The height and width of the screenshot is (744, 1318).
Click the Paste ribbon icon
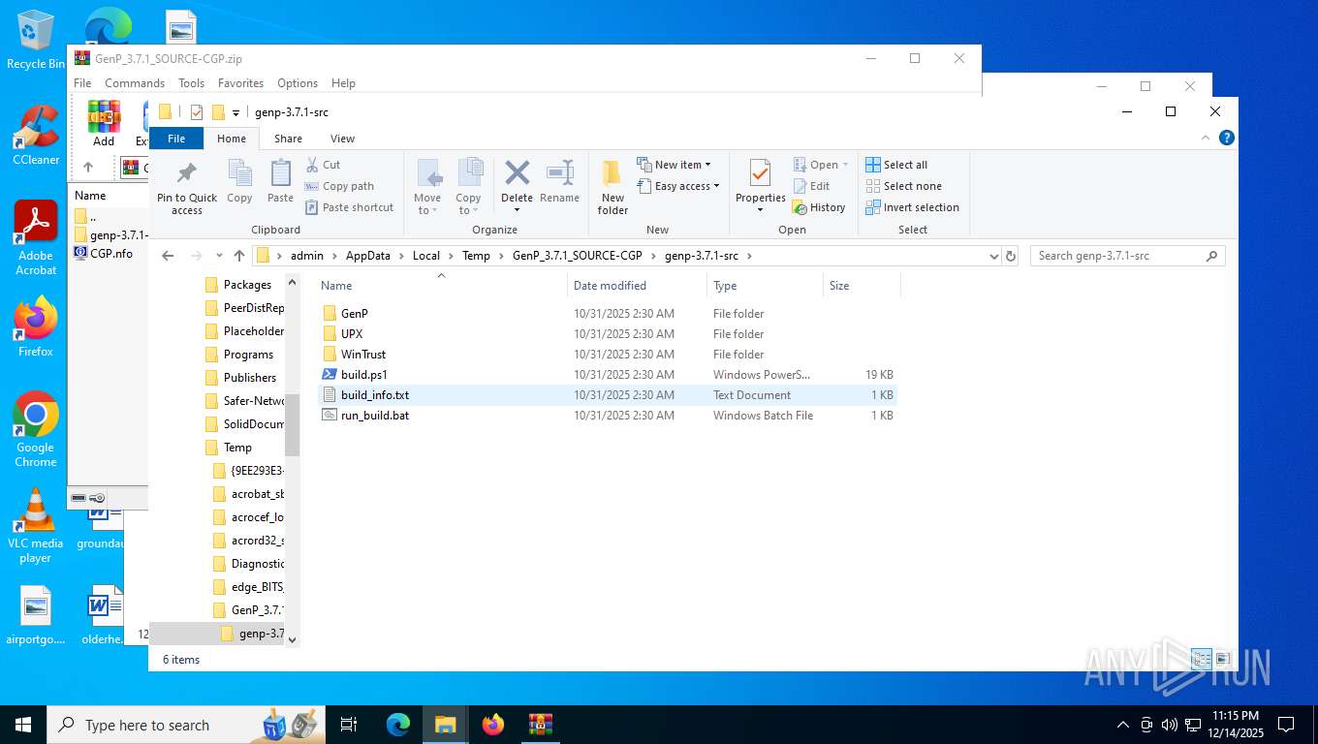[x=280, y=182]
